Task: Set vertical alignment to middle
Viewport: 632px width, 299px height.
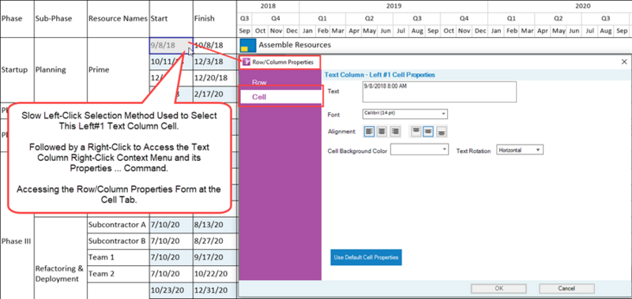Action: pos(428,131)
